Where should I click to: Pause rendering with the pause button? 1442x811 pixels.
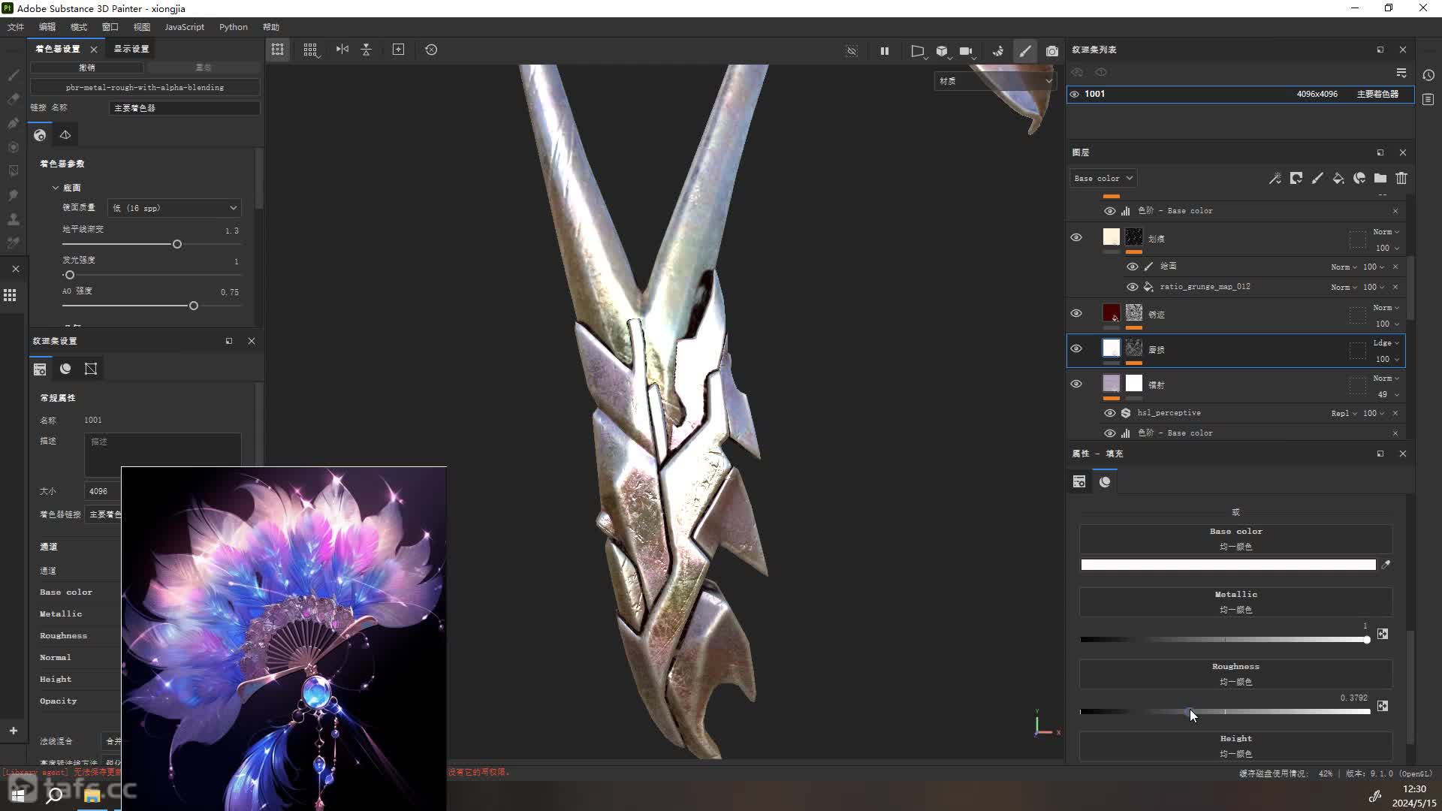click(x=885, y=51)
